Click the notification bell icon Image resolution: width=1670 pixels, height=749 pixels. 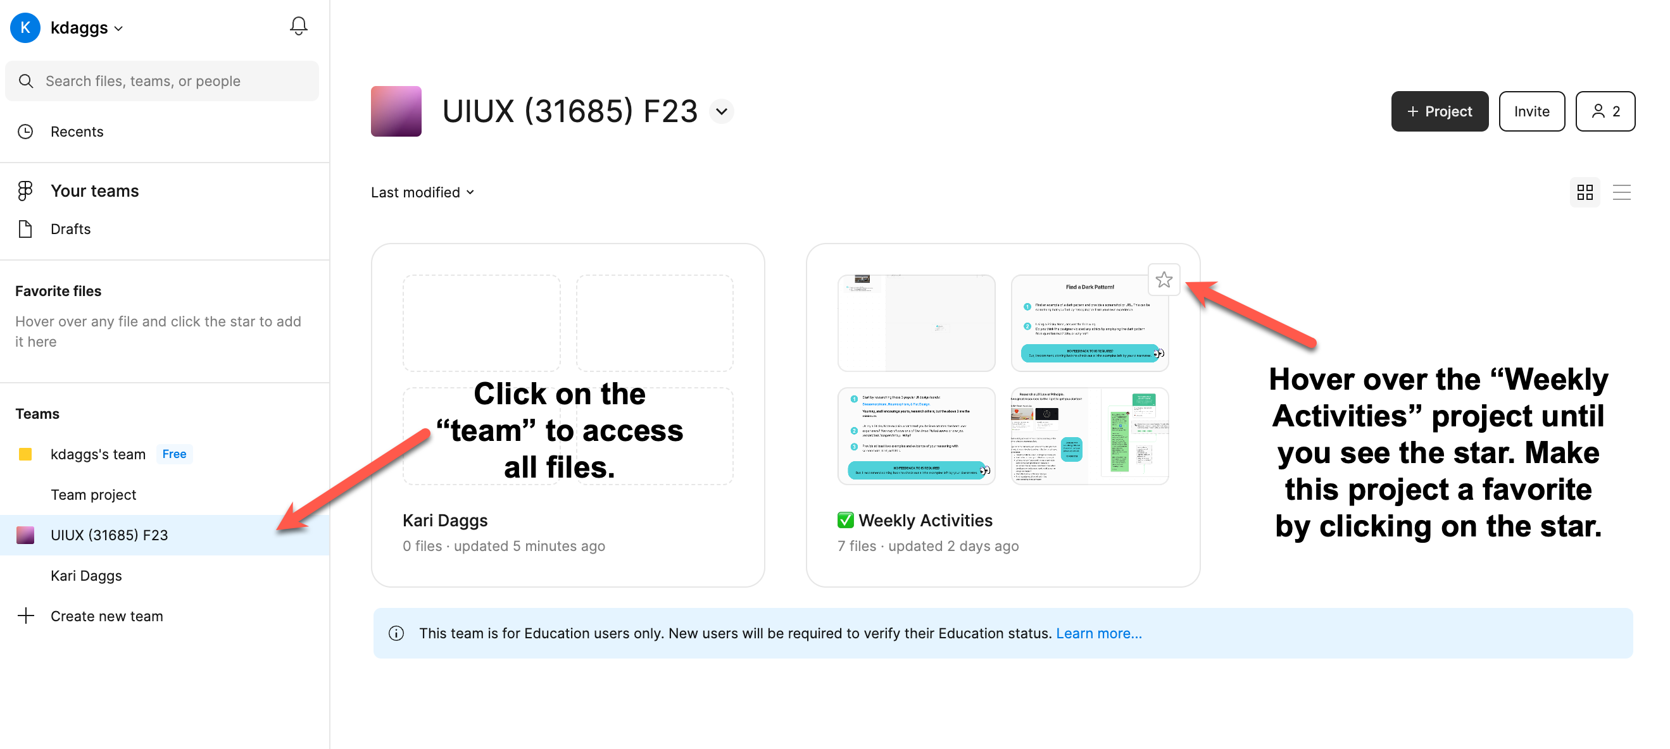pyautogui.click(x=298, y=28)
